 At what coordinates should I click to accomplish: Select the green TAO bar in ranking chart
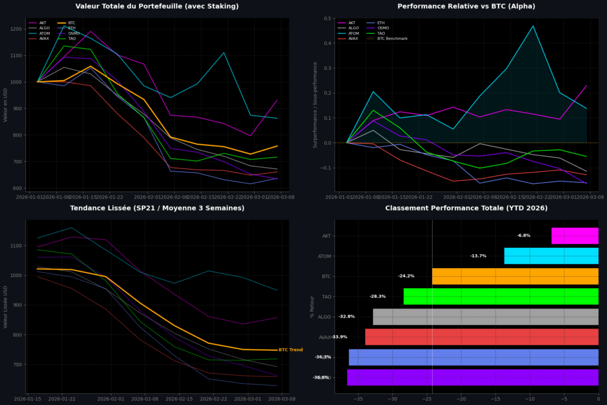[500, 296]
